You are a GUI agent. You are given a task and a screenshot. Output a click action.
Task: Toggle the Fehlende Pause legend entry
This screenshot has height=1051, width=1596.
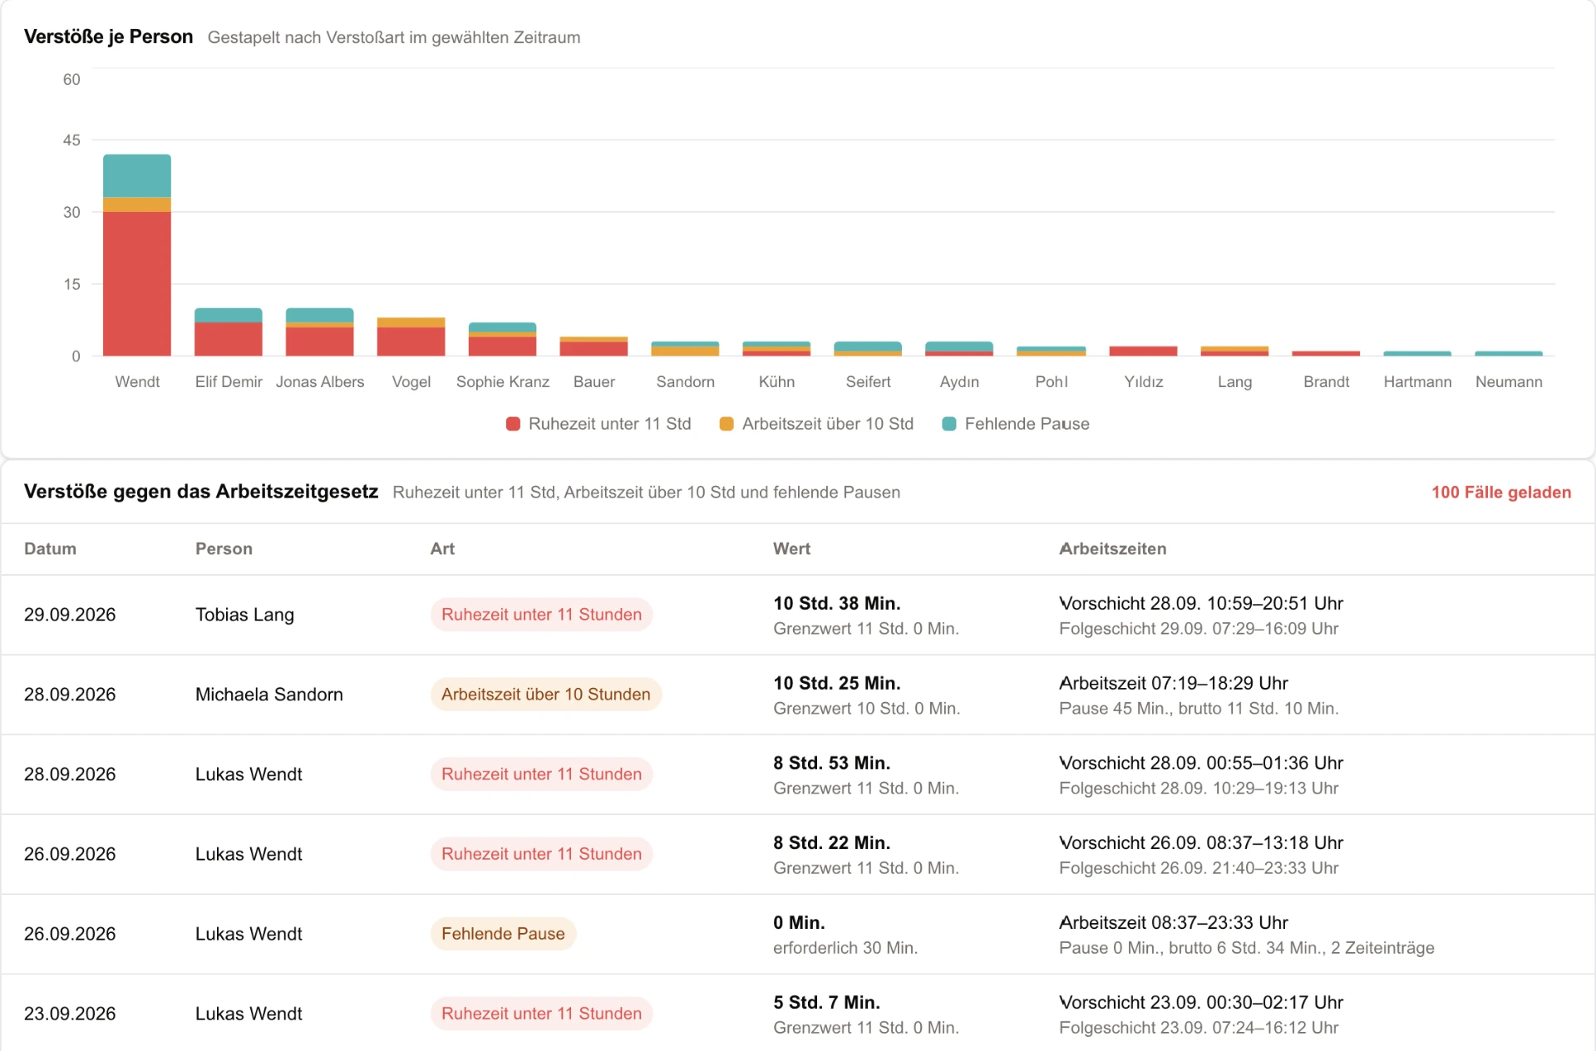point(1016,424)
